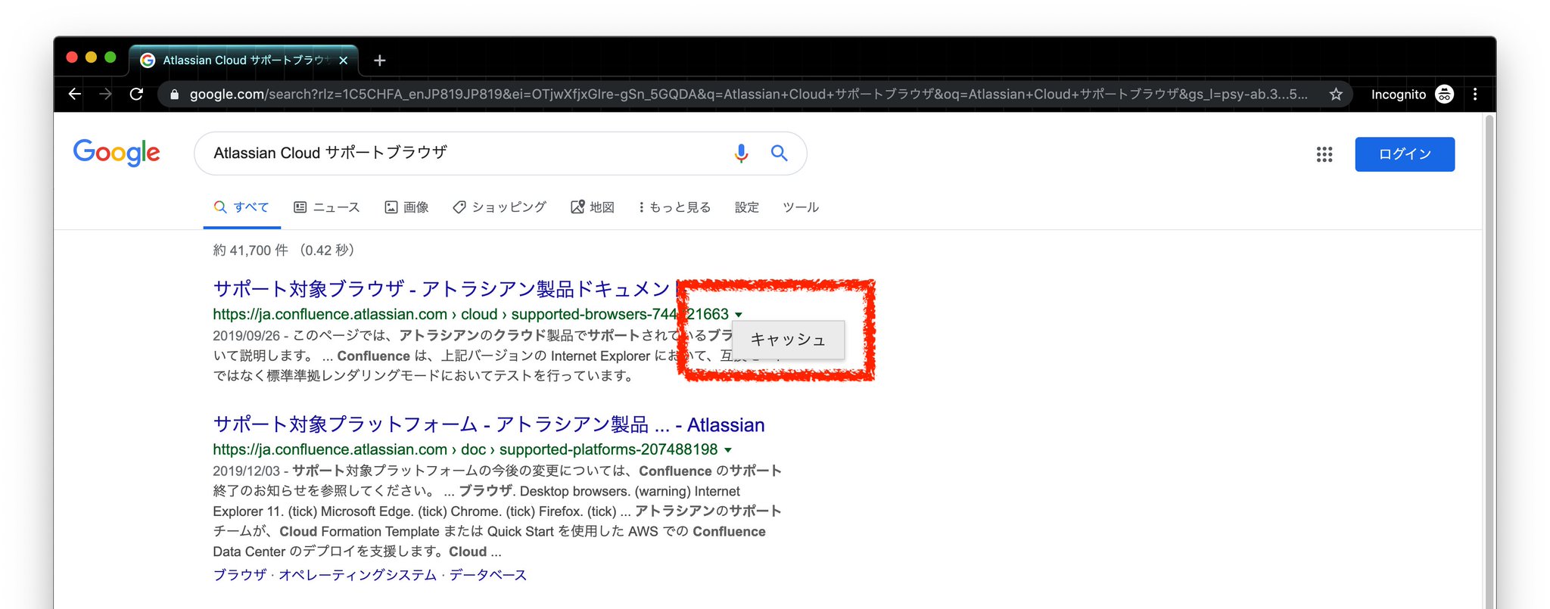Click the 2019/12/03 date in second result
Image resolution: width=1550 pixels, height=609 pixels.
[x=246, y=471]
